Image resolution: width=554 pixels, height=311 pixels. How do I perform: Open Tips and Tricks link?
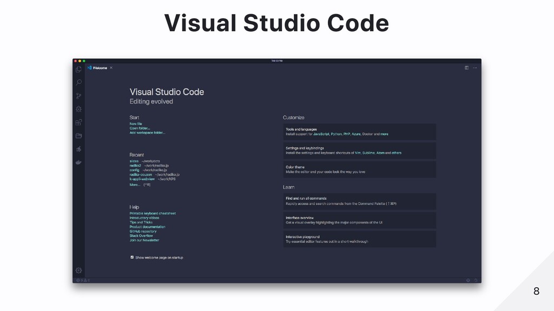(141, 222)
